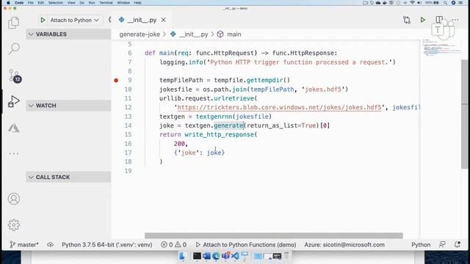The image size is (470, 264).
Task: Open the Selection menu
Action: [56, 3]
